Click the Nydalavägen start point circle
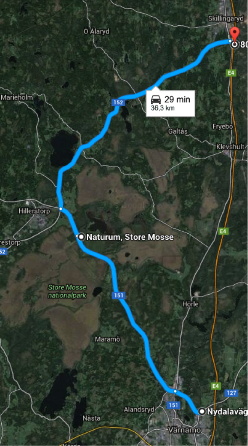The width and height of the screenshot is (248, 446). point(202,411)
